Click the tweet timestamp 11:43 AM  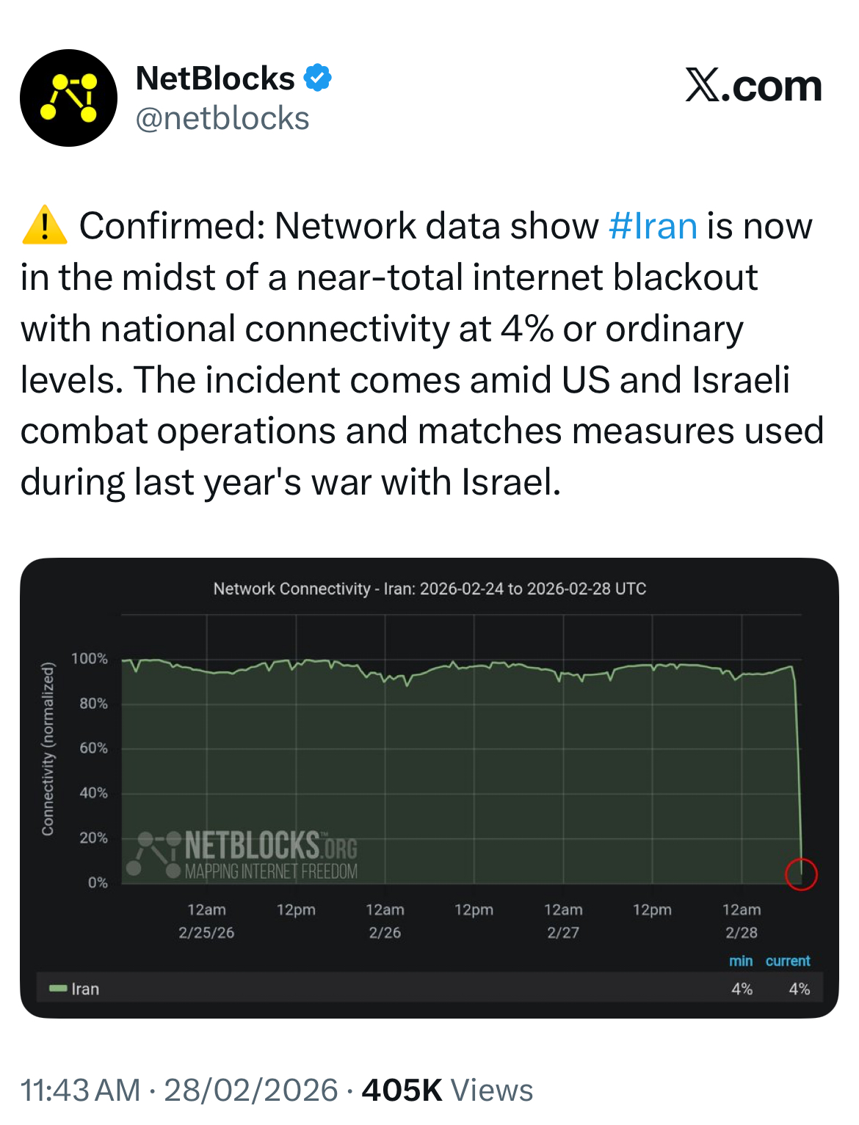(80, 1090)
